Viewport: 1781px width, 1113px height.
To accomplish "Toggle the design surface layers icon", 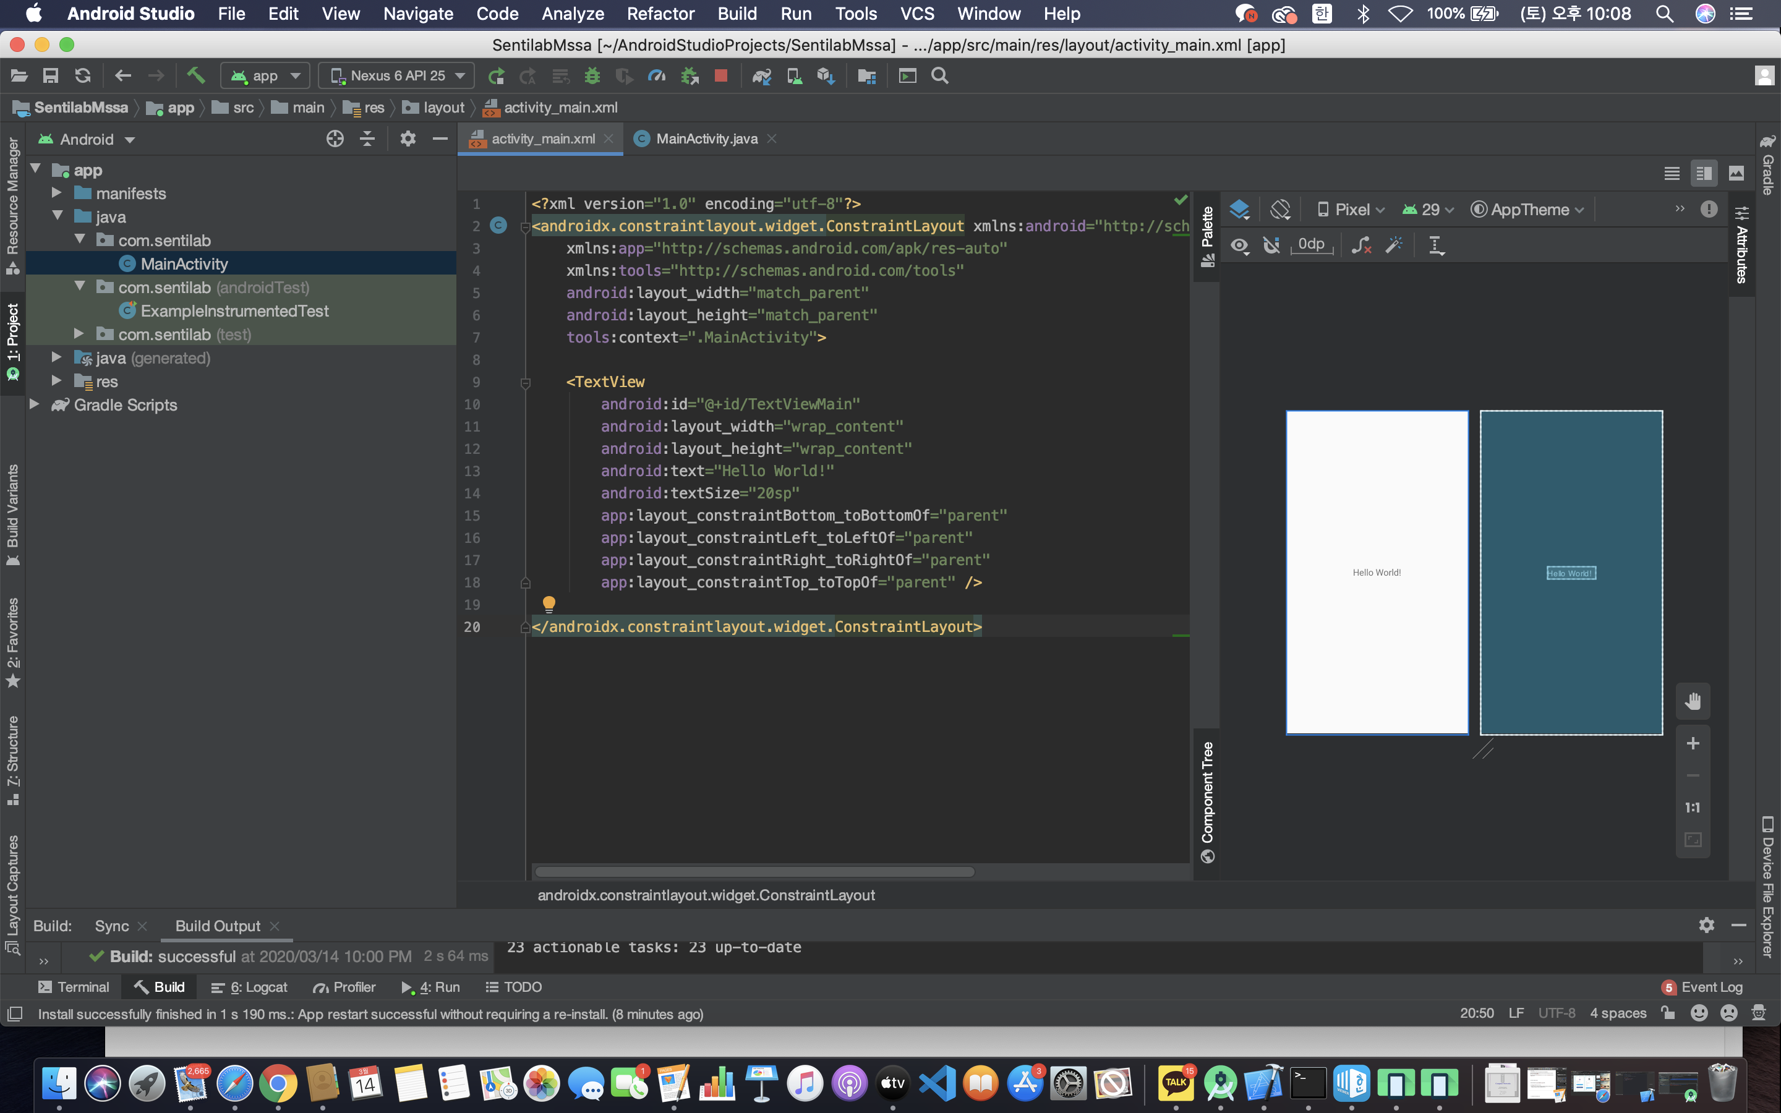I will pyautogui.click(x=1239, y=210).
